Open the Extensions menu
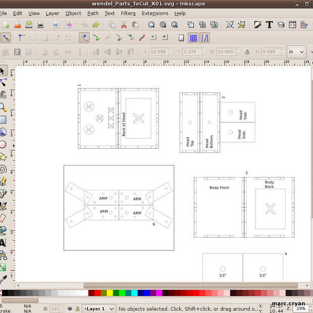 point(155,13)
